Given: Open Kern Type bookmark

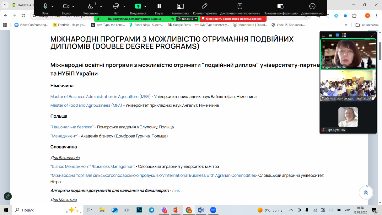Looking at the screenshot, I should (108, 25).
